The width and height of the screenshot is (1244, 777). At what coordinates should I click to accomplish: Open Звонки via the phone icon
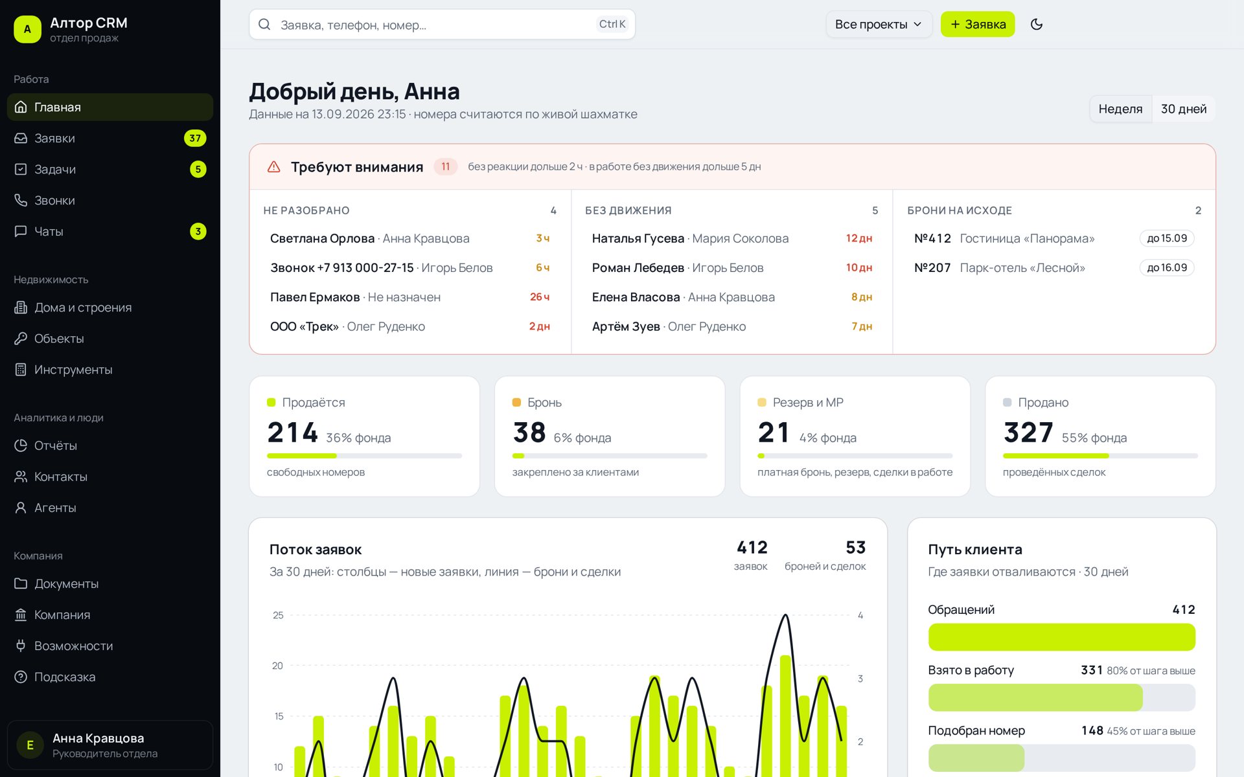21,200
